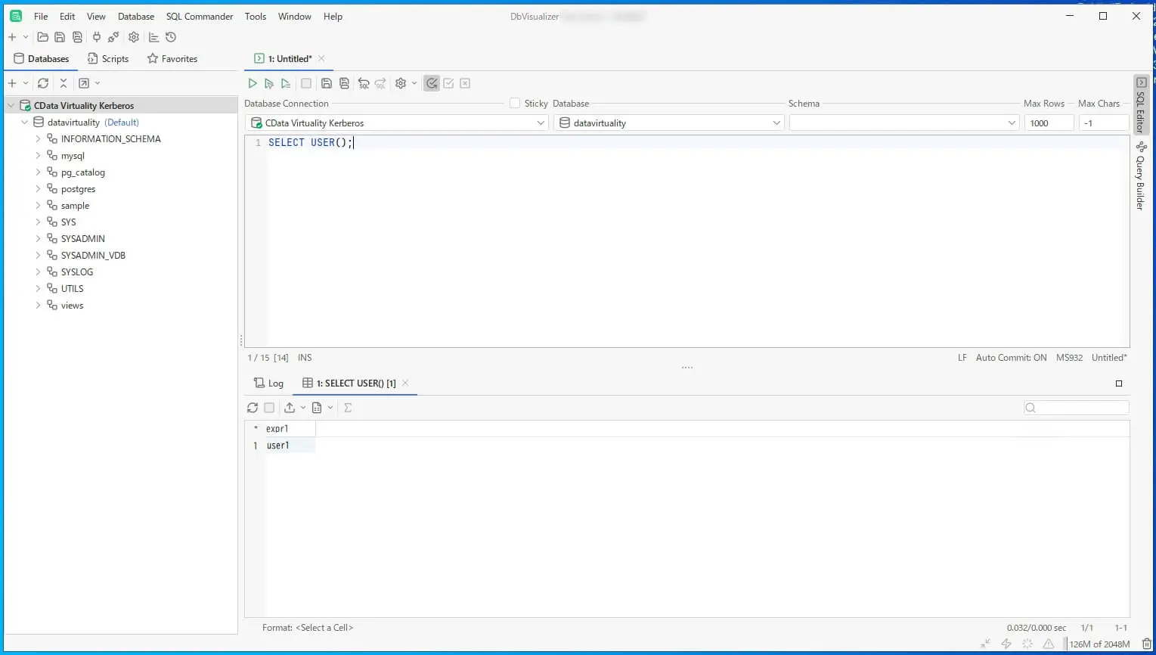The width and height of the screenshot is (1156, 655).
Task: Click the Max Rows field showing 1000
Action: [1049, 123]
